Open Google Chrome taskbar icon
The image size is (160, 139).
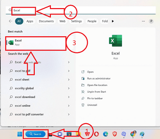133,134
